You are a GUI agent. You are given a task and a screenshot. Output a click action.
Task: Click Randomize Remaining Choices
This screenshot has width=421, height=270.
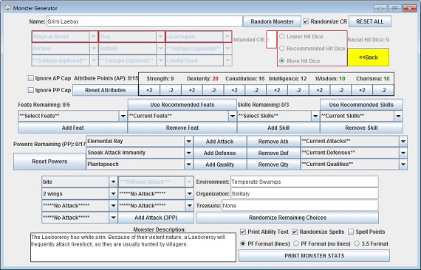point(287,218)
